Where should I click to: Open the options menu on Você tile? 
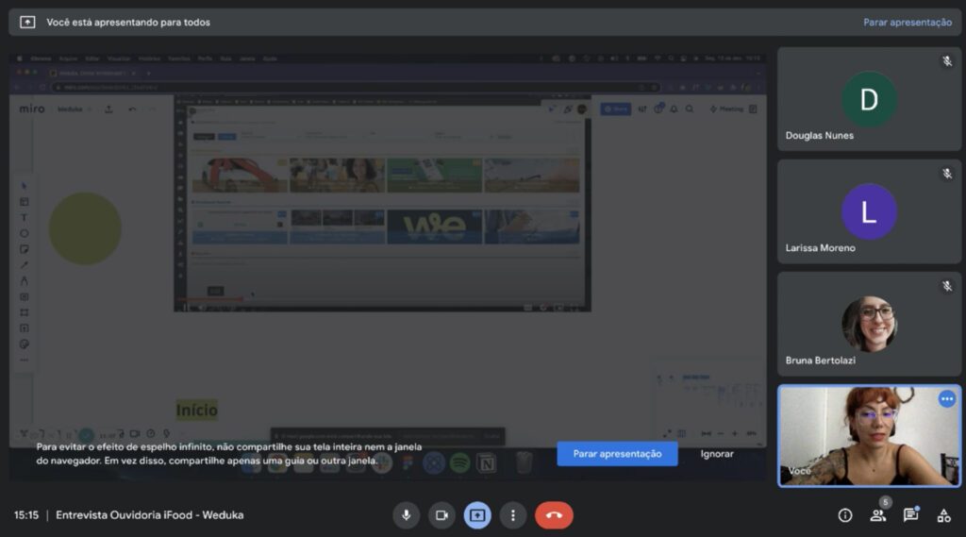tap(946, 399)
